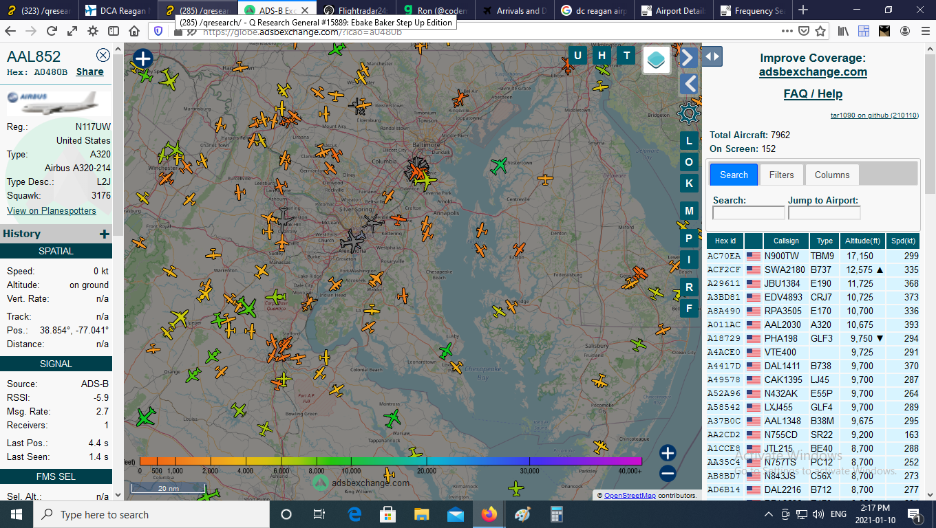
Task: Click the Search input field
Action: 748,213
